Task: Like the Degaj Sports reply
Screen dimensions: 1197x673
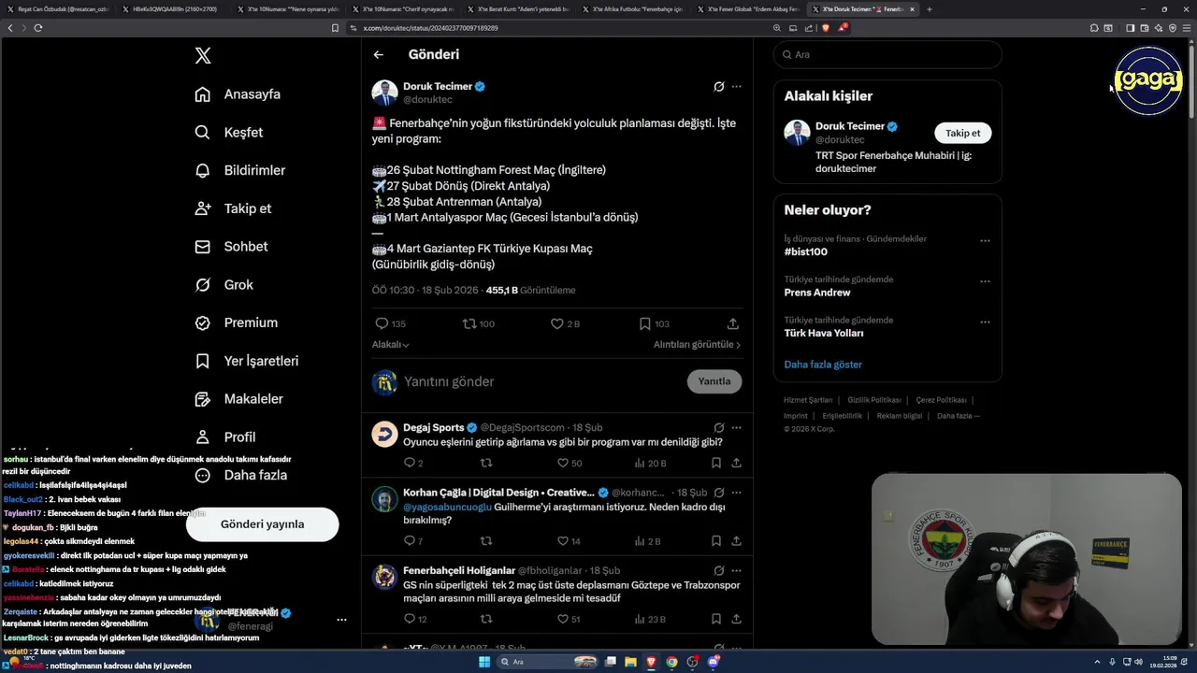Action: pyautogui.click(x=563, y=463)
